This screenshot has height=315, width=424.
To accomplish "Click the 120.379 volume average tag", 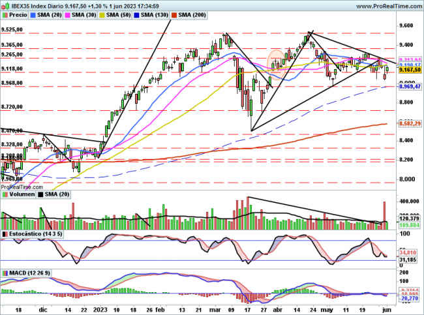I will click(409, 218).
